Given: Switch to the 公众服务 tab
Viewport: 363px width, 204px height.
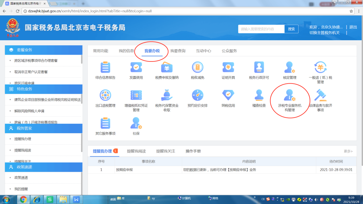Looking at the screenshot, I should coord(229,51).
